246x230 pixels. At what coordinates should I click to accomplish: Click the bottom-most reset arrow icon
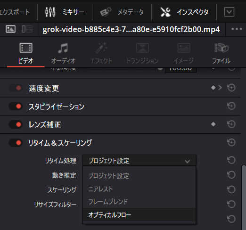point(231,219)
